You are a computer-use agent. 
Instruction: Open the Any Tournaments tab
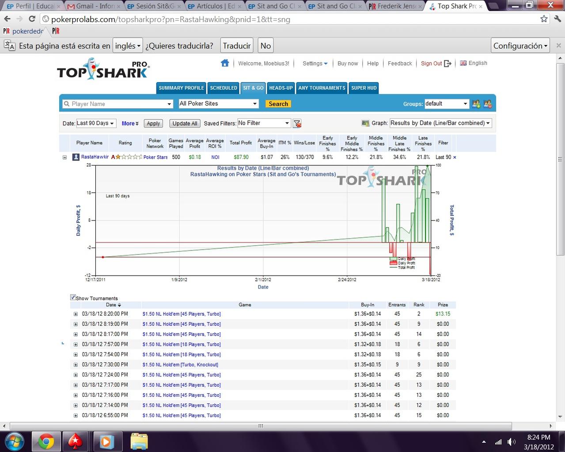[322, 88]
